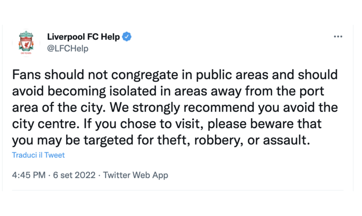Click the divider line below the timestamp
The image size is (362, 216).
click(178, 190)
